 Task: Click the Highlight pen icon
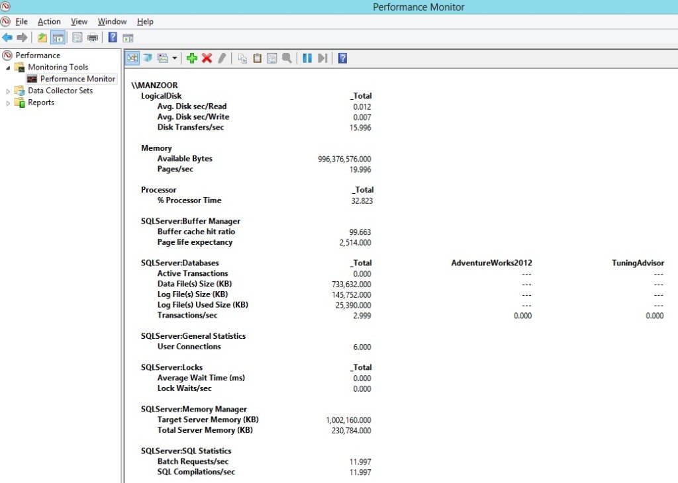222,58
